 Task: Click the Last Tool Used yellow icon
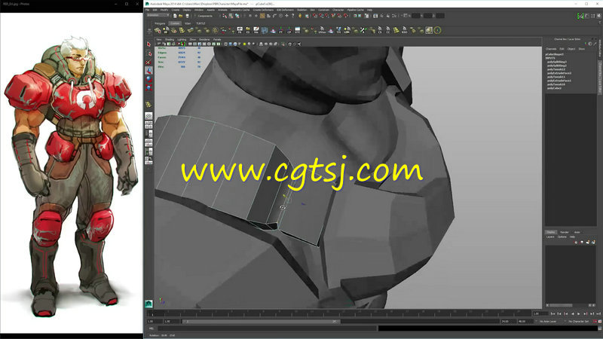pyautogui.click(x=148, y=105)
